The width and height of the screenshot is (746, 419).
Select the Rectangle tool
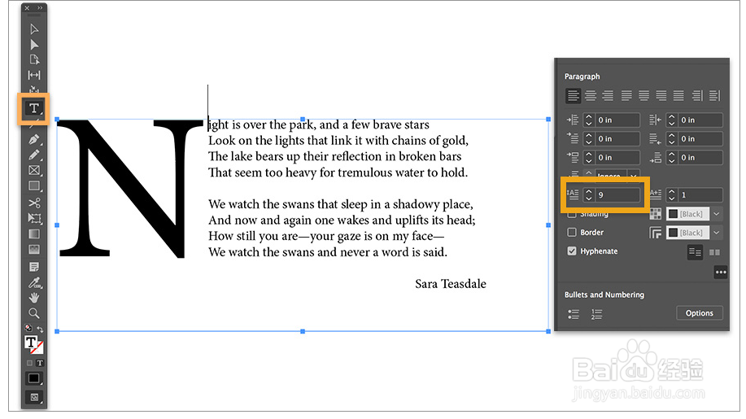[x=34, y=186]
